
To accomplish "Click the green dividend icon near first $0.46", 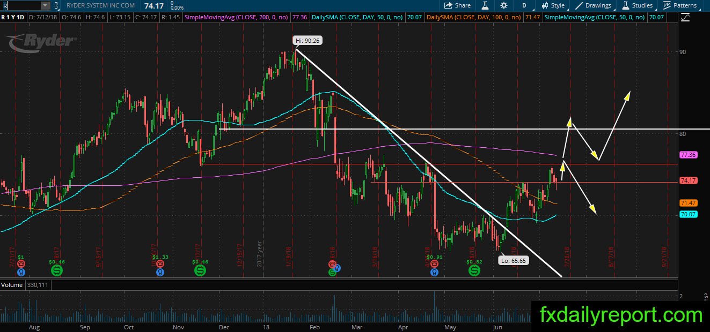I will (57, 271).
